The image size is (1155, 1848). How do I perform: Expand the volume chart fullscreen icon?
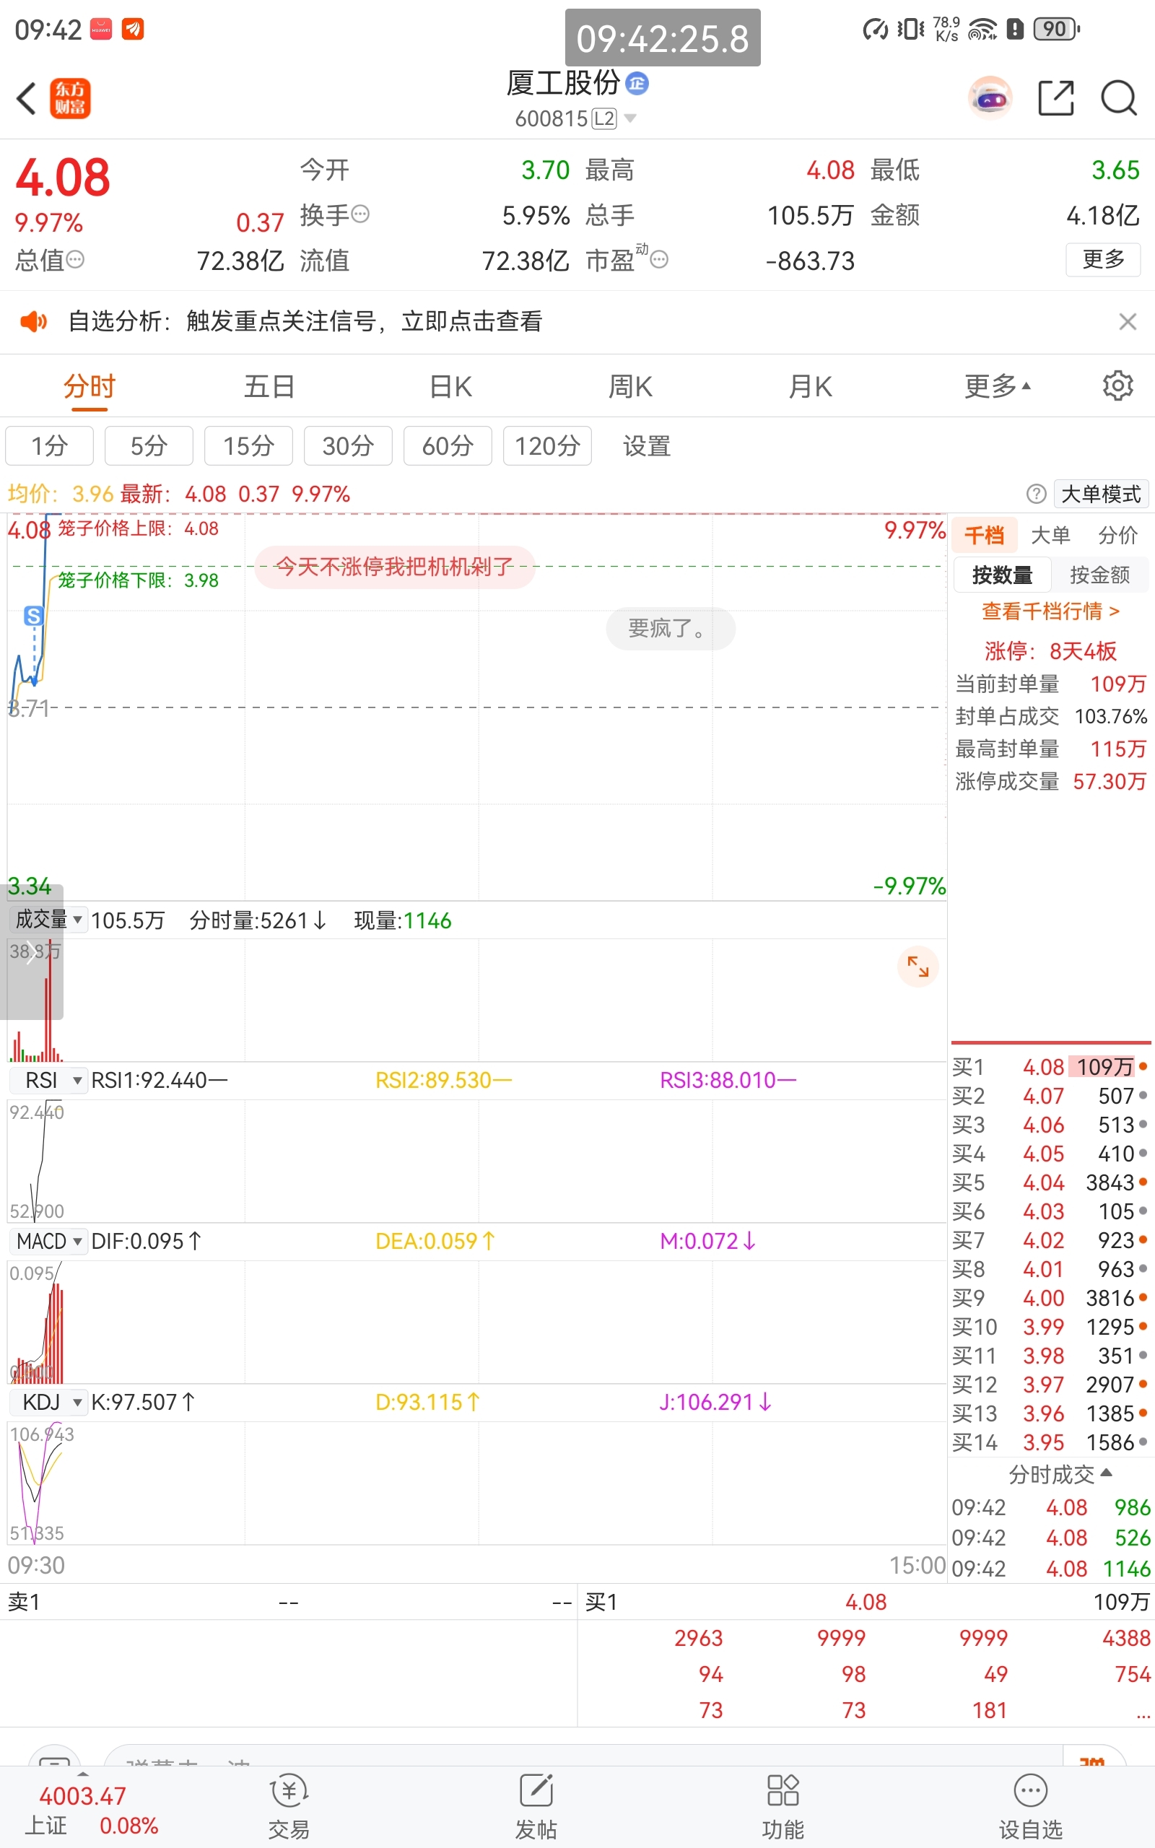pyautogui.click(x=918, y=967)
